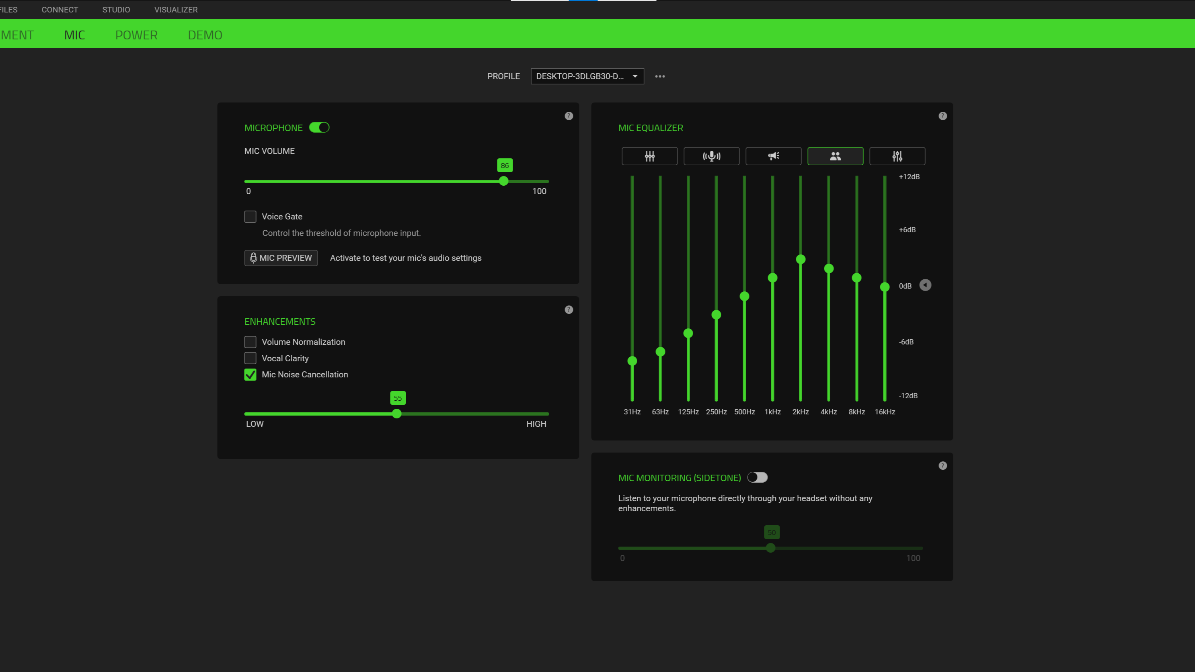Click the MIC PREVIEW button
The width and height of the screenshot is (1195, 672).
click(x=281, y=258)
